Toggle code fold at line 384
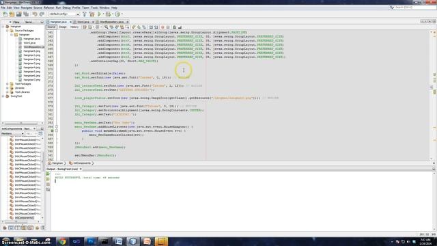The width and height of the screenshot is (437, 246). 57,126
